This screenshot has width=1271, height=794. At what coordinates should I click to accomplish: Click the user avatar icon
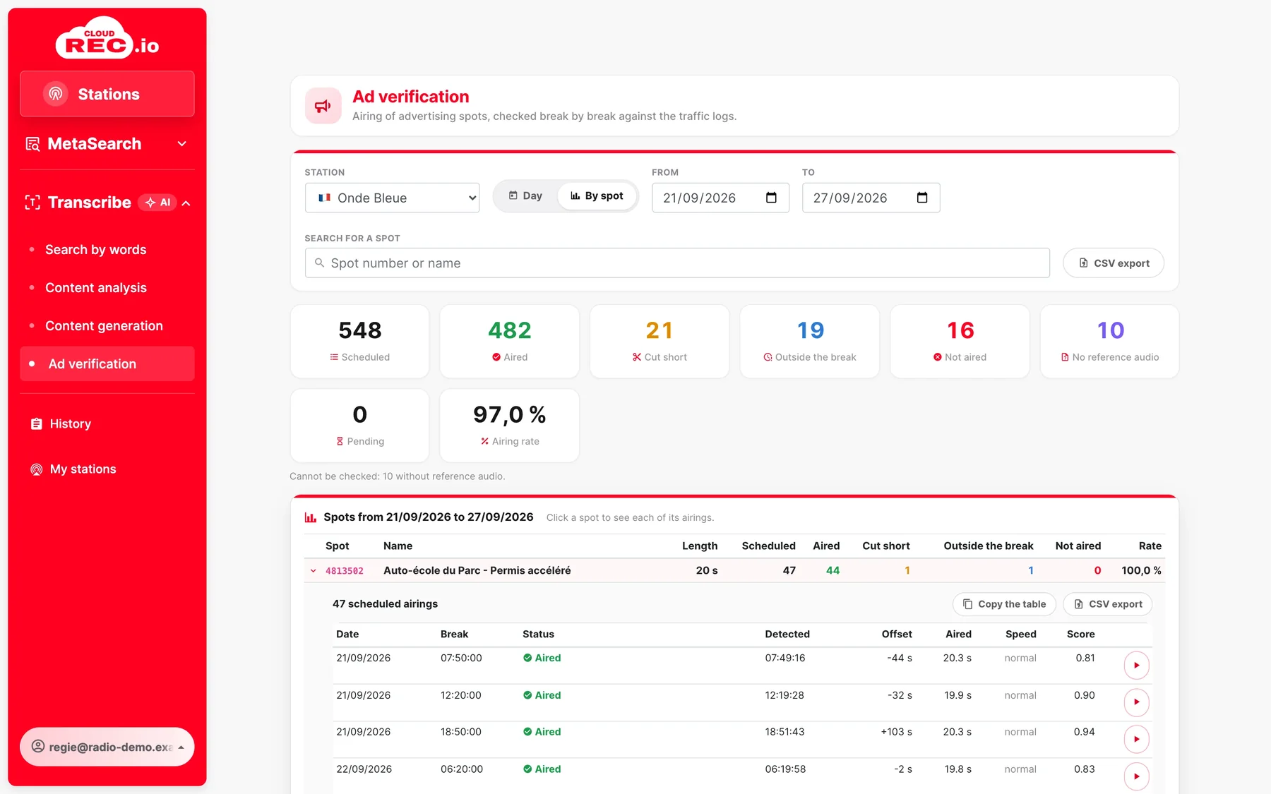[38, 747]
